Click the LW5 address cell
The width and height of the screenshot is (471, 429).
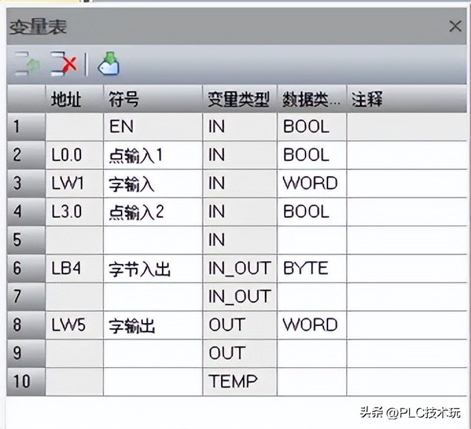74,324
